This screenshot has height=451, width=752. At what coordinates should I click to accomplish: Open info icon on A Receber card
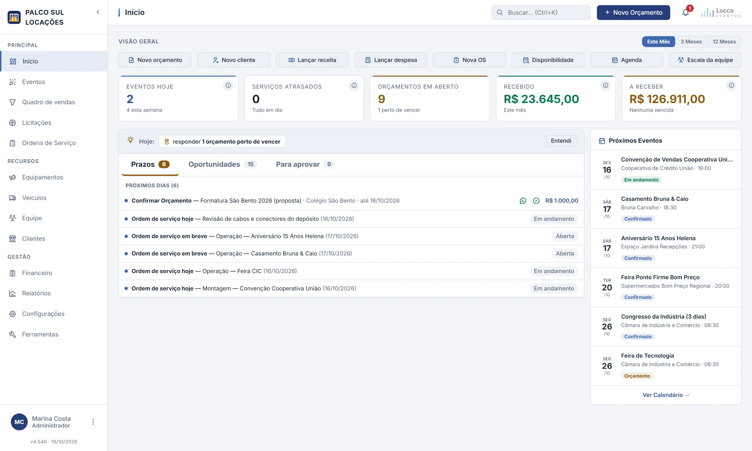(731, 85)
